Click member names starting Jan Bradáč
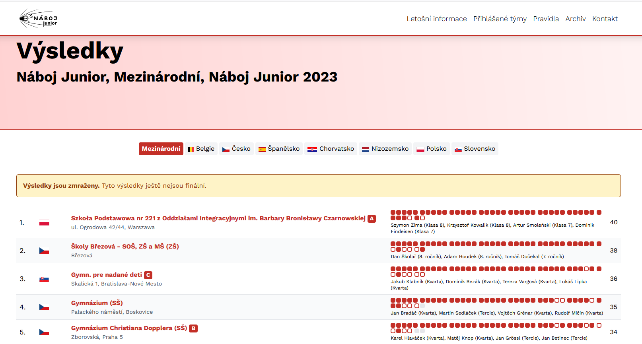Screen dimensions: 642x344 pyautogui.click(x=497, y=313)
